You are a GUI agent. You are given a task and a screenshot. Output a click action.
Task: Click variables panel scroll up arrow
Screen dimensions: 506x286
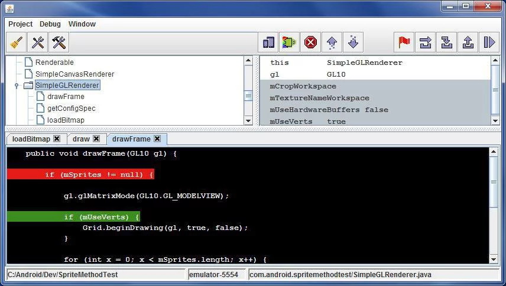(x=495, y=60)
